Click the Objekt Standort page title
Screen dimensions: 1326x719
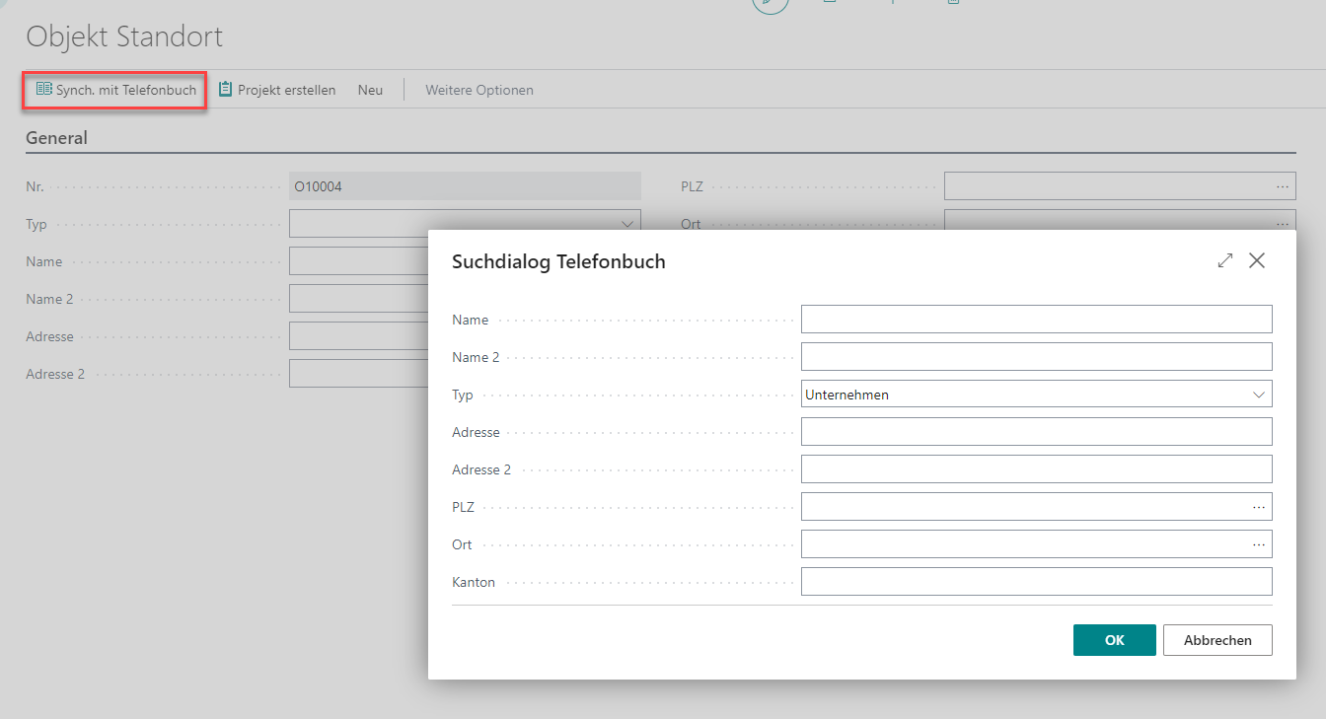(124, 36)
